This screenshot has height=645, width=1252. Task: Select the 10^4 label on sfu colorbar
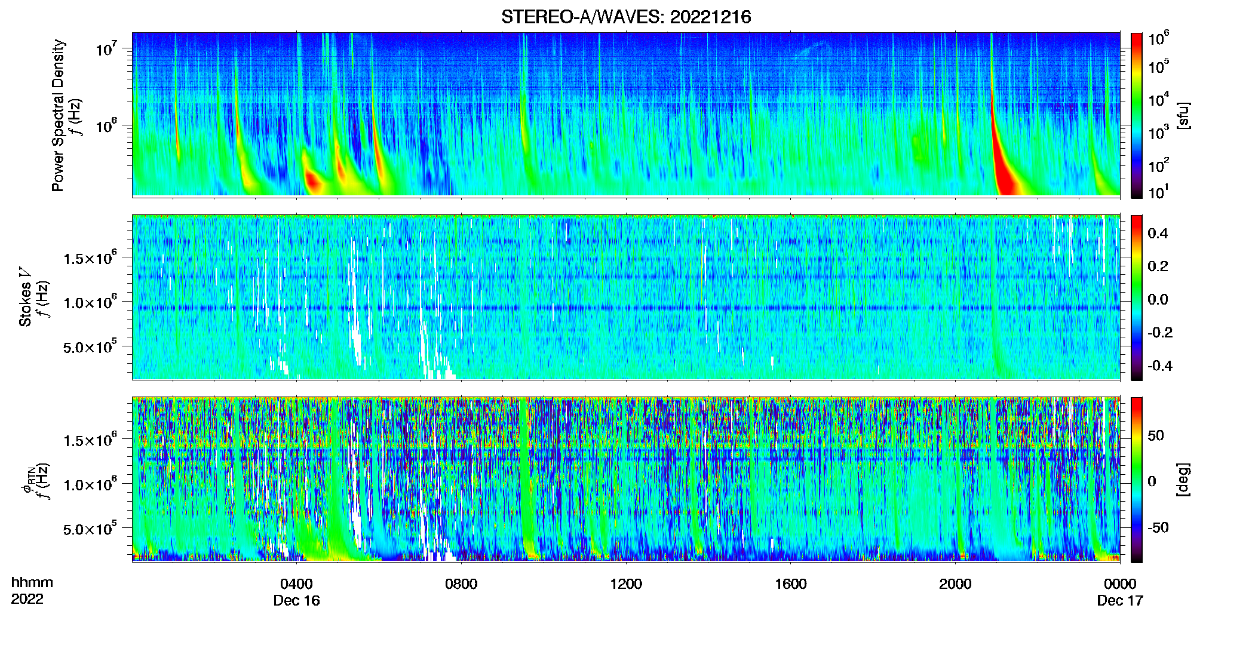pyautogui.click(x=1158, y=100)
